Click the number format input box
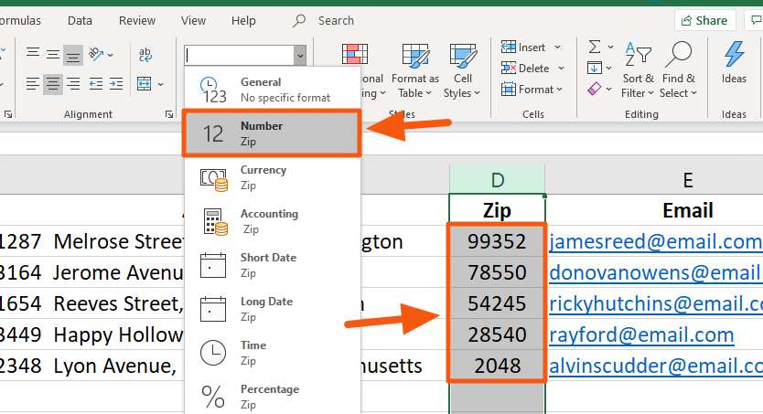Viewport: 763px width, 414px height. (x=239, y=56)
